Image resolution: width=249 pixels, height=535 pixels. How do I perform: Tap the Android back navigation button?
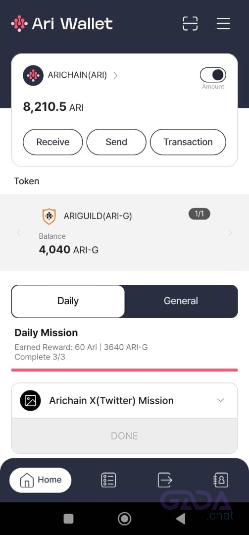[x=181, y=519]
